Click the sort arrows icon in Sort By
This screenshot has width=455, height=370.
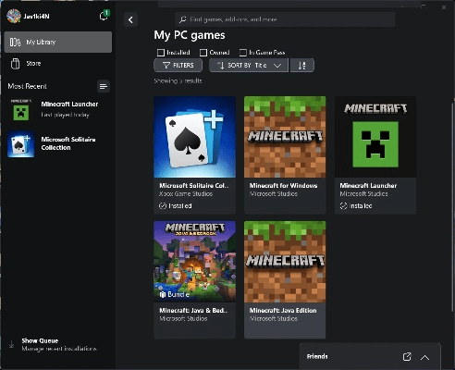(221, 66)
